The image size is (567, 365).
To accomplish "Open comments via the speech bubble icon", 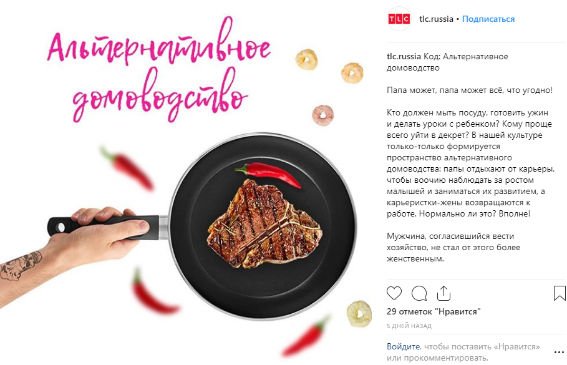I will (419, 293).
